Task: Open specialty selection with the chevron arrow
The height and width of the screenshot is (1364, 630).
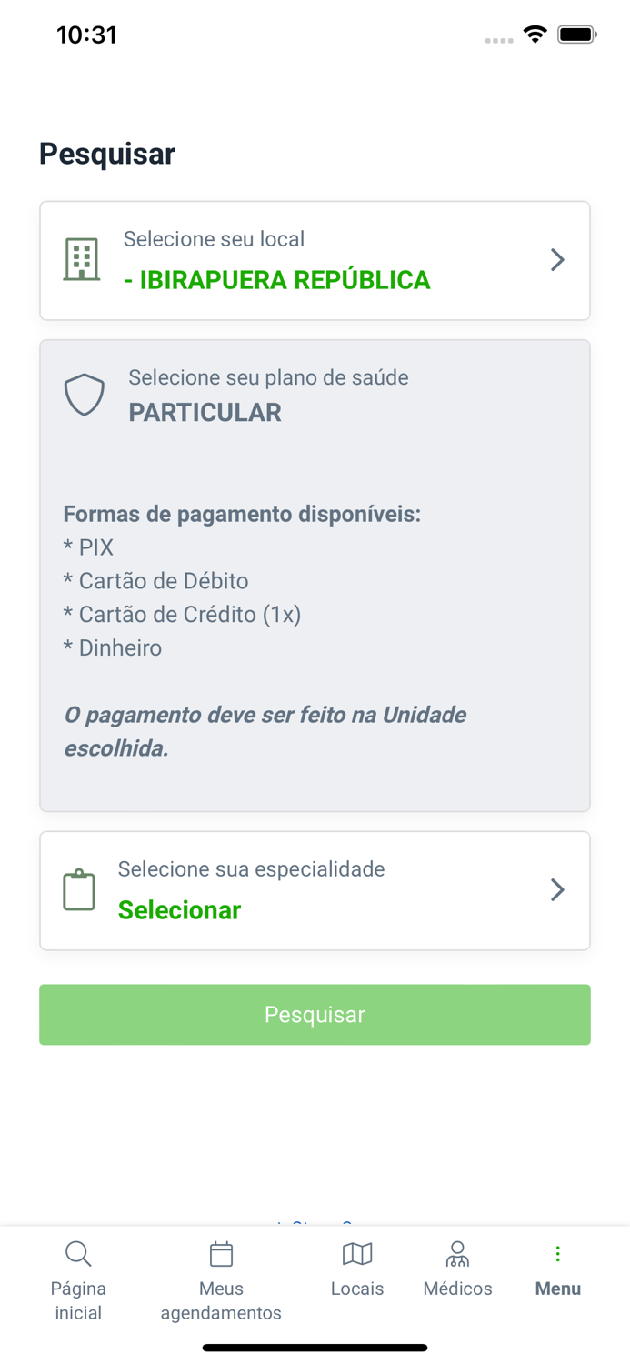Action: 557,889
